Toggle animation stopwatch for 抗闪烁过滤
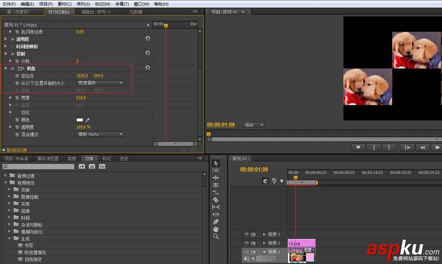The height and width of the screenshot is (264, 442). click(17, 32)
